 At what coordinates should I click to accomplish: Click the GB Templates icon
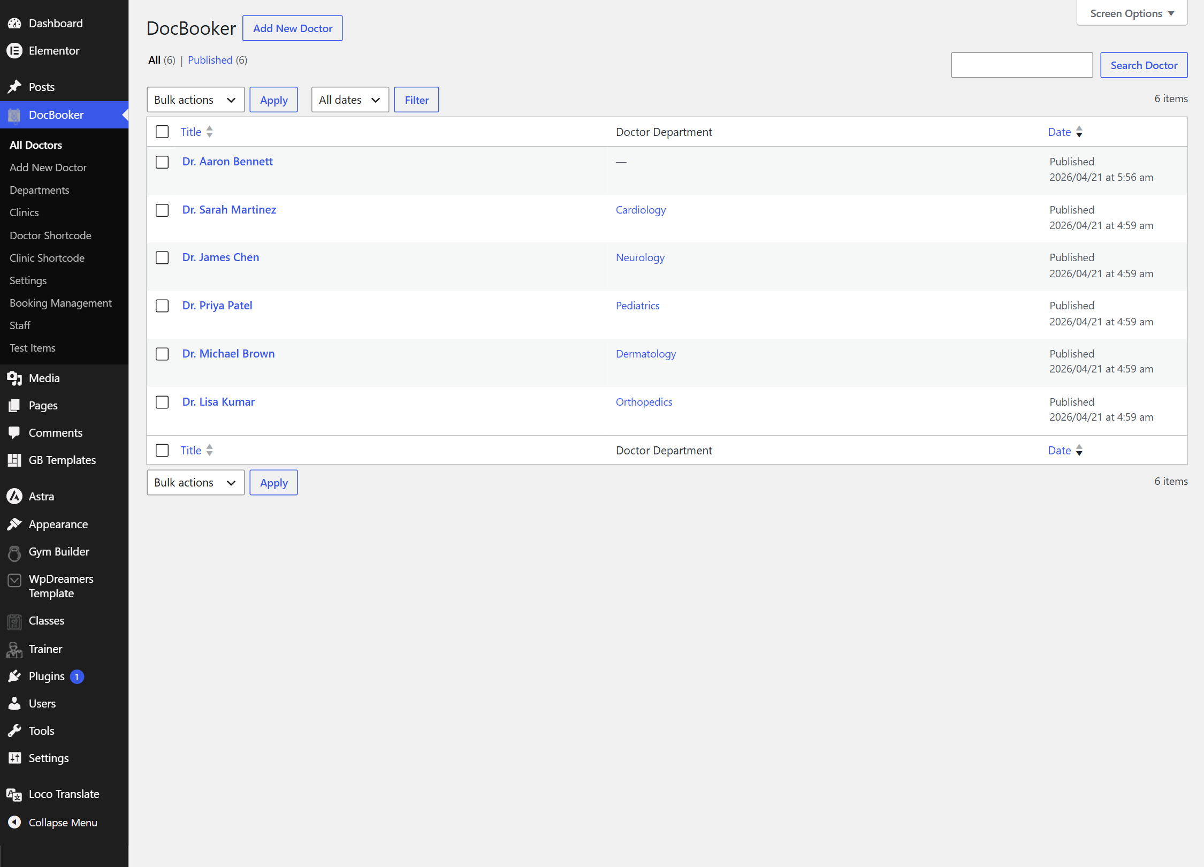pyautogui.click(x=14, y=460)
